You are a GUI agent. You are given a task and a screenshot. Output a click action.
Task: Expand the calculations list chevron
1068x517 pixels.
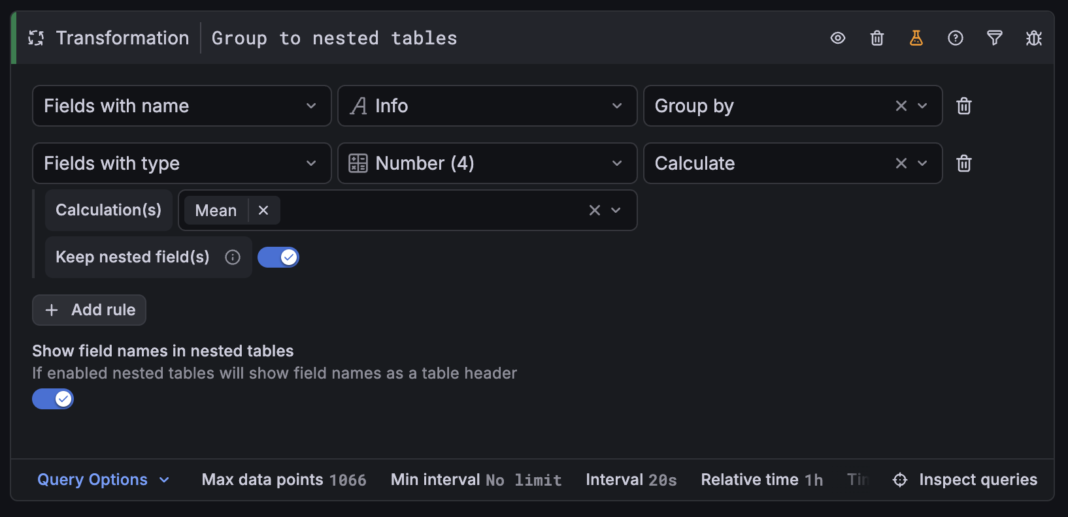tap(616, 210)
